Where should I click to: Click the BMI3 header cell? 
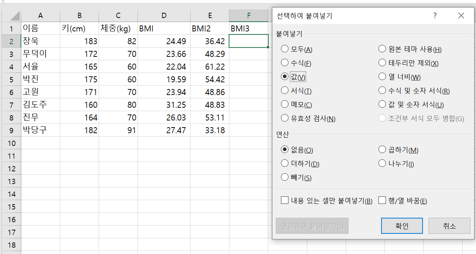click(x=249, y=28)
